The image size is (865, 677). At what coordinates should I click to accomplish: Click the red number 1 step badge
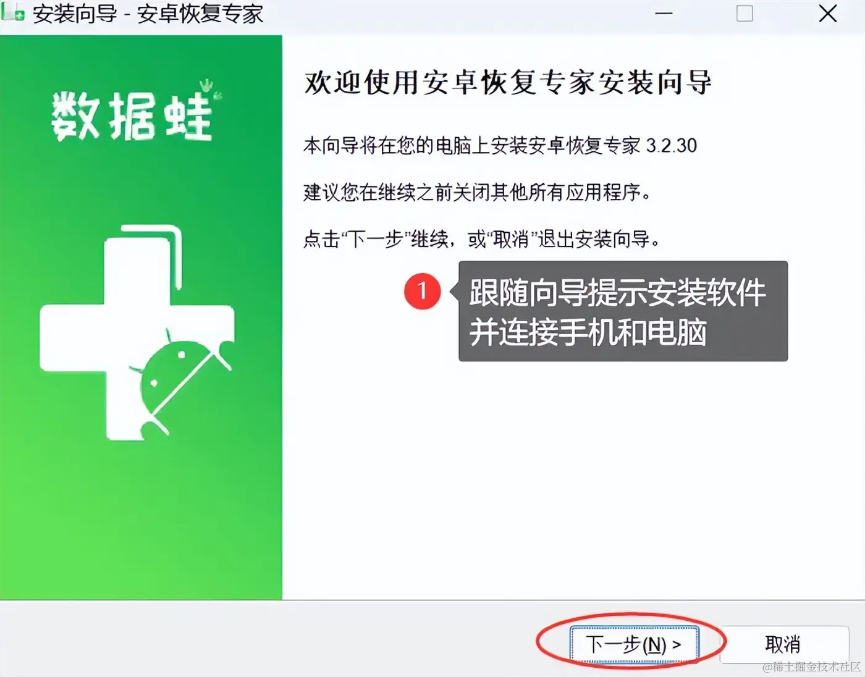coord(422,290)
